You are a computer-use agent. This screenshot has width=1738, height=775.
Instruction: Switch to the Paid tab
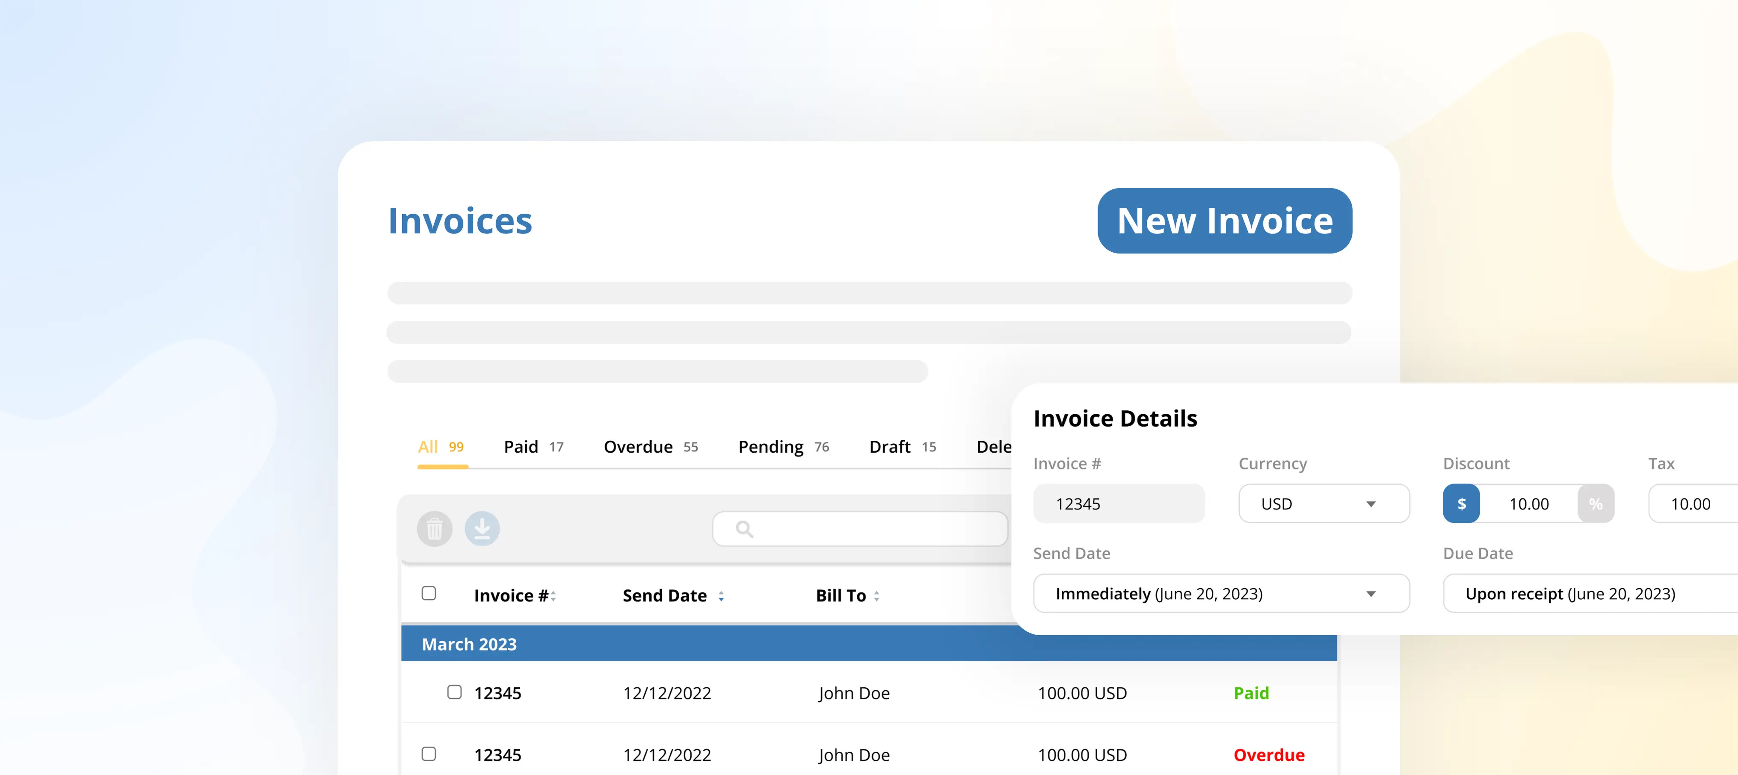click(534, 447)
